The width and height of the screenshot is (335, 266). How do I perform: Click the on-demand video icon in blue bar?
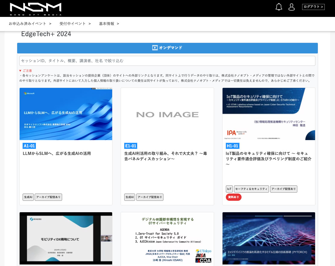(155, 48)
